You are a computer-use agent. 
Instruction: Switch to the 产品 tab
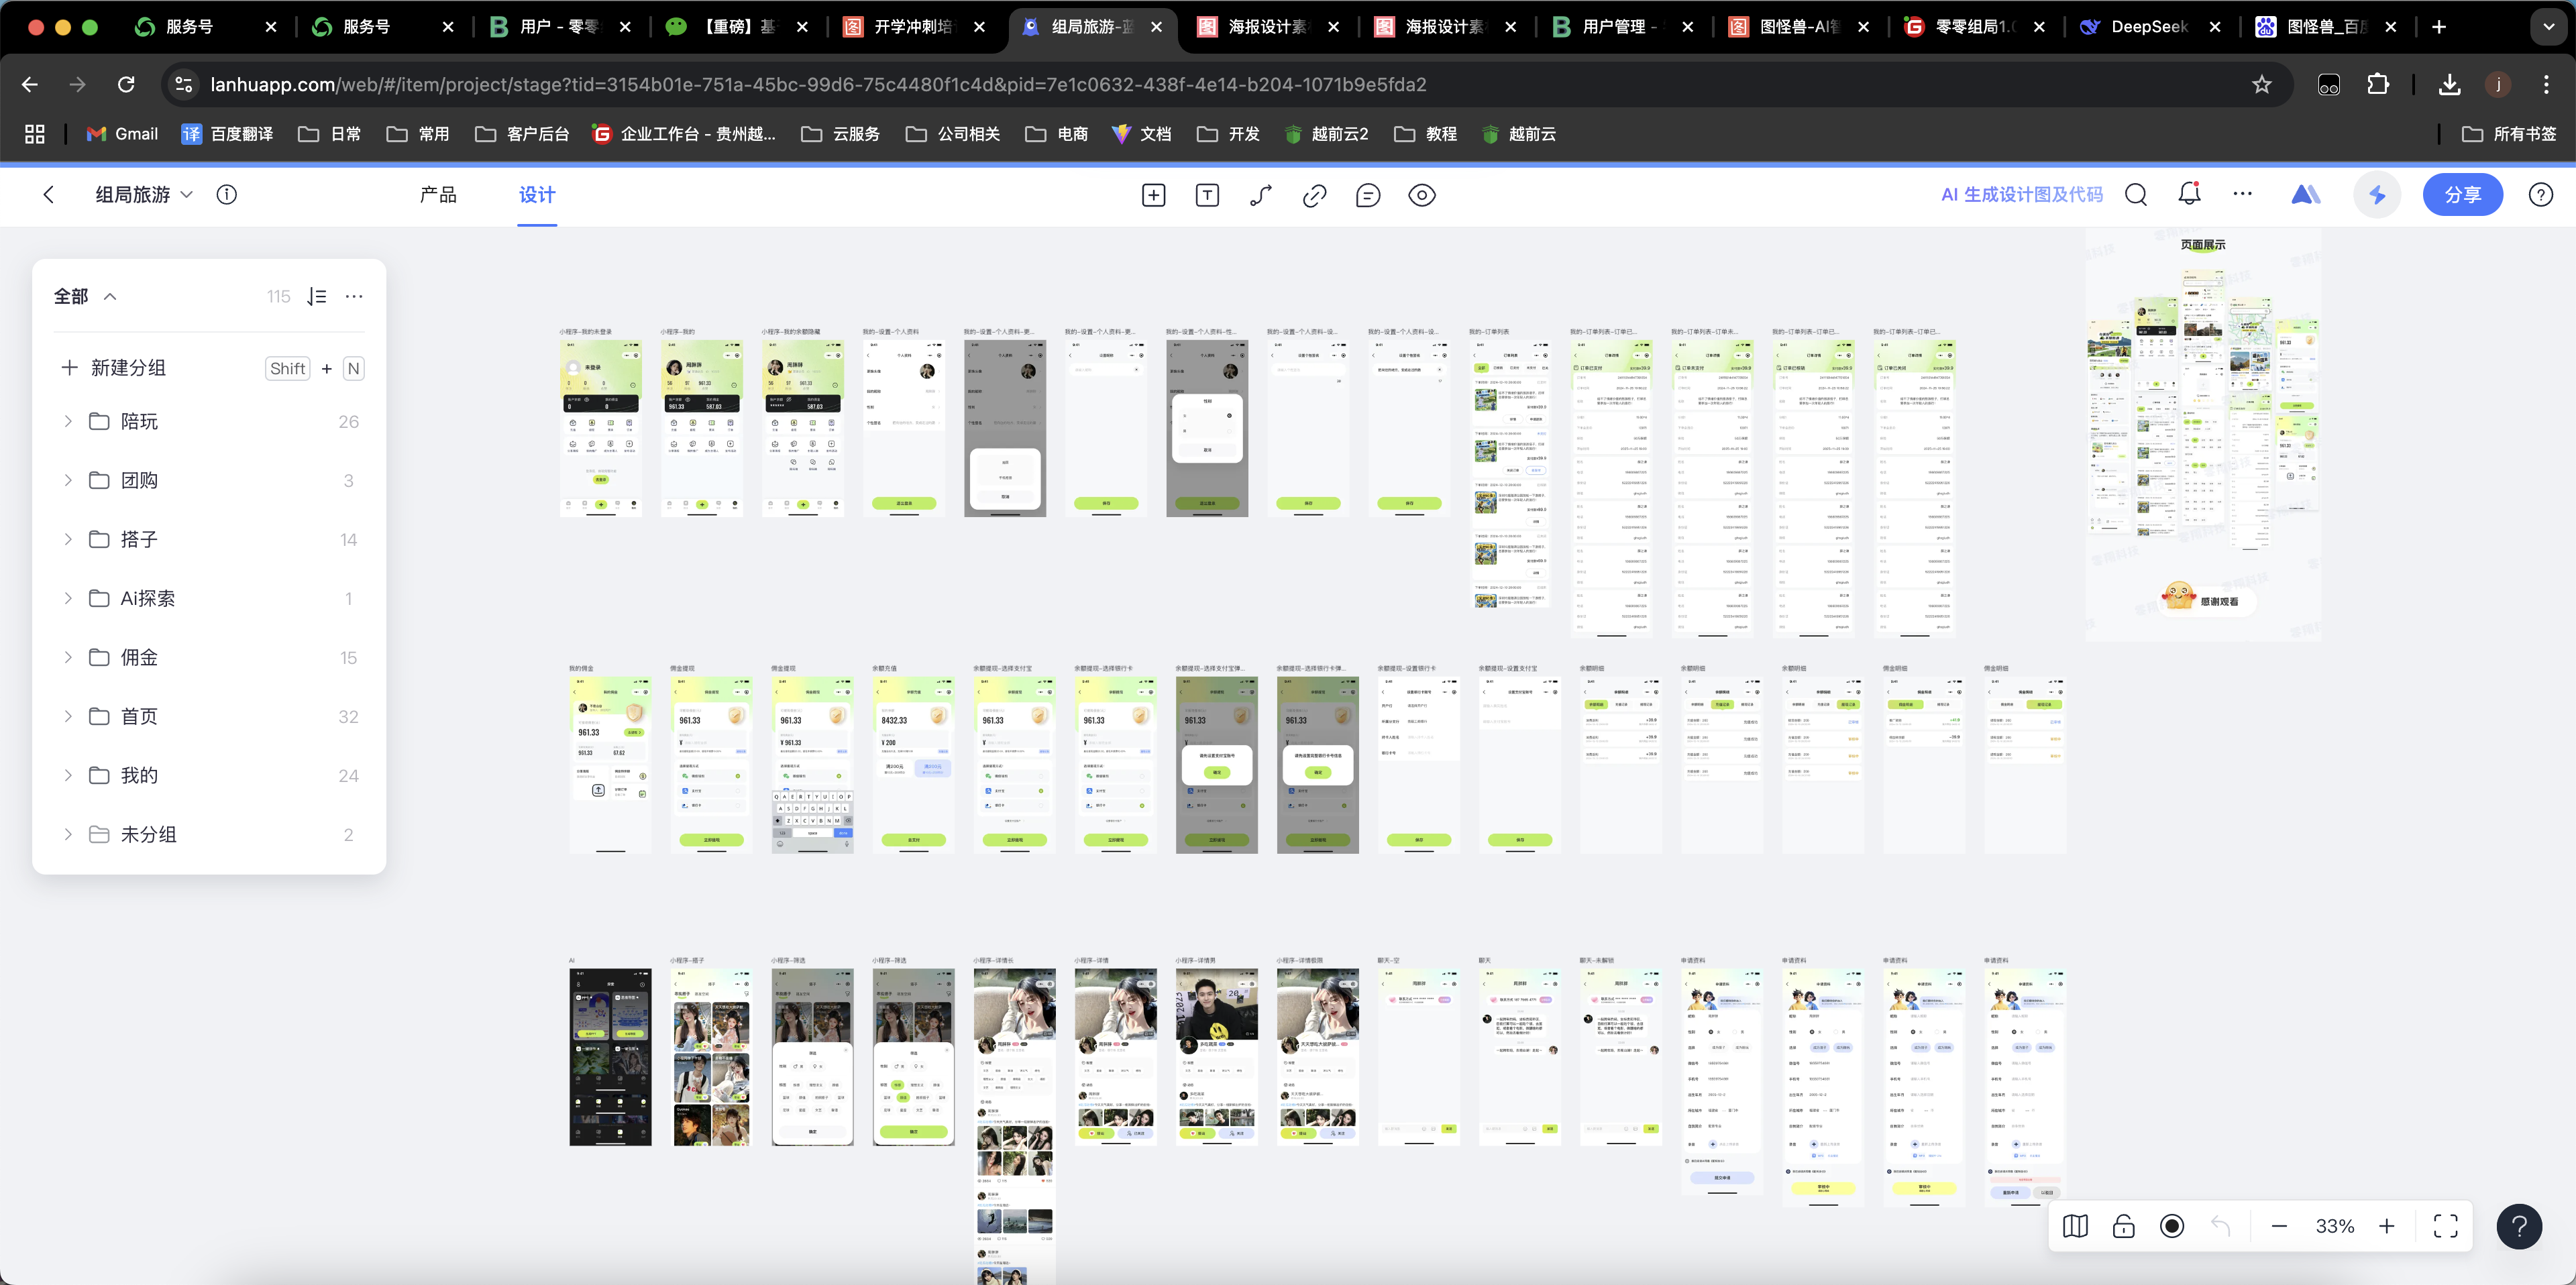(x=438, y=195)
